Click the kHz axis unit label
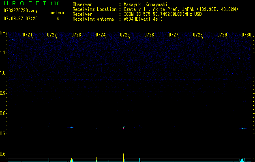The image size is (255, 162). point(4,33)
